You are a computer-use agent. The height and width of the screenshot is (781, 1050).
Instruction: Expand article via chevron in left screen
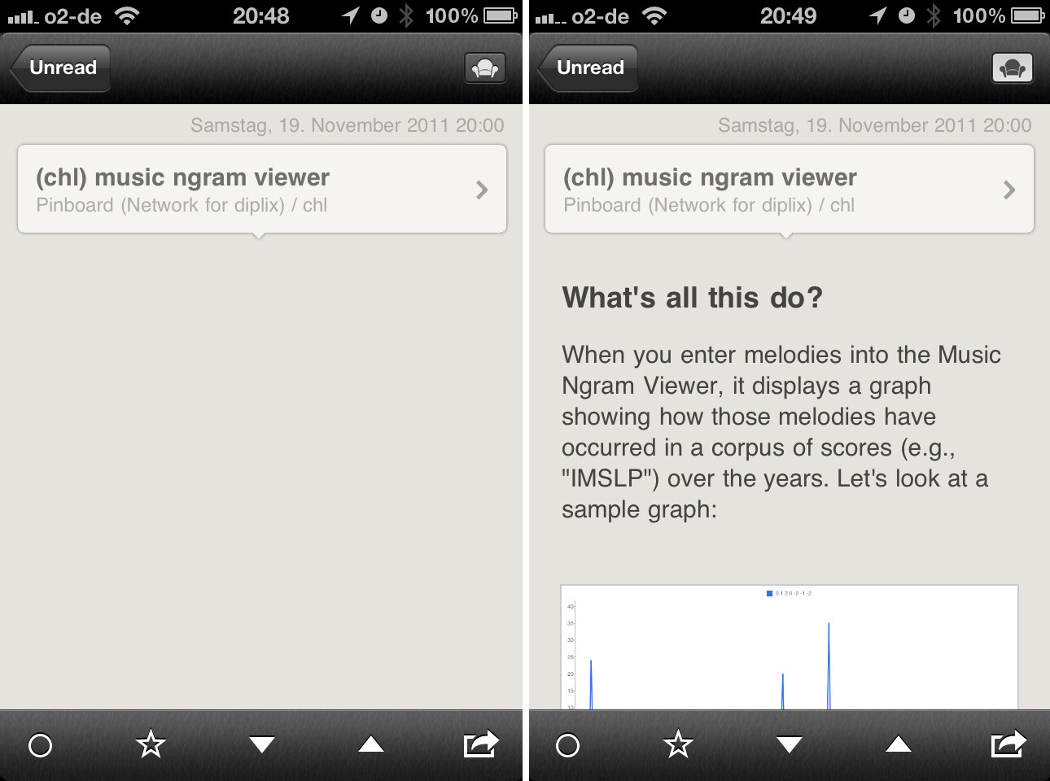[482, 190]
